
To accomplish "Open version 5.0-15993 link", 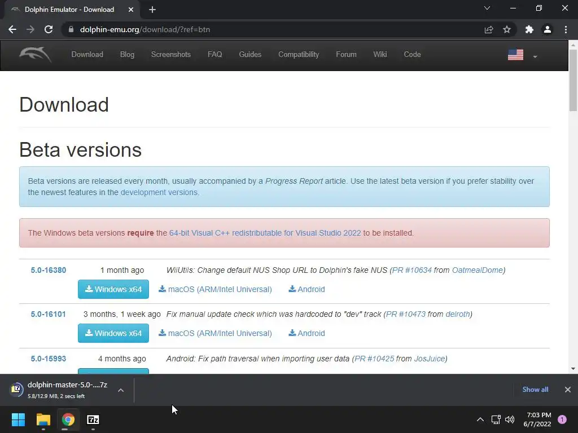I will 49,359.
